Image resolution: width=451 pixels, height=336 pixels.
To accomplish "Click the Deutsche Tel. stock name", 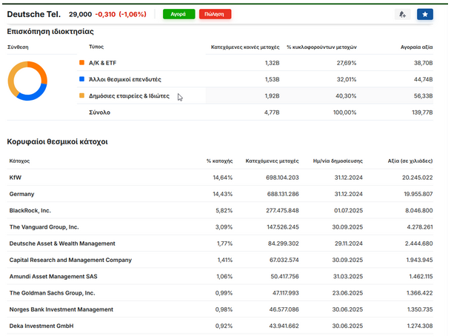I will click(34, 14).
